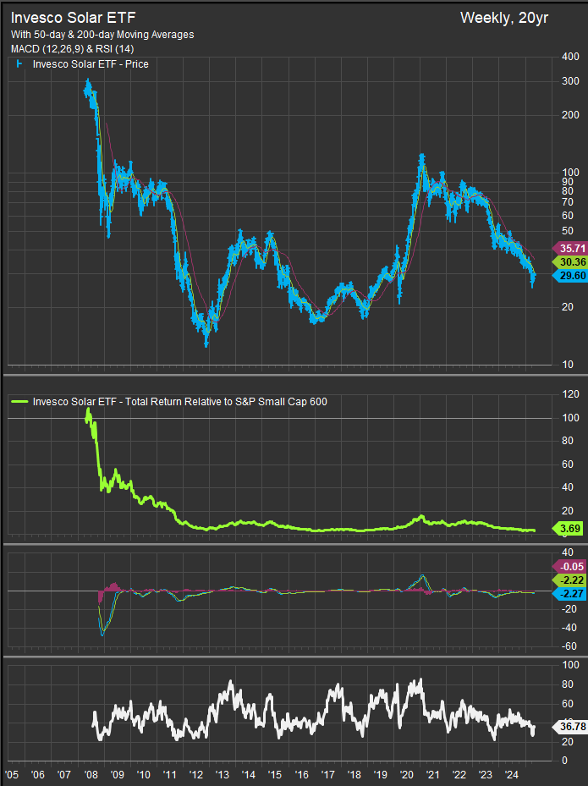Click the '18 year label on time axis
The width and height of the screenshot is (588, 786).
coord(354,775)
